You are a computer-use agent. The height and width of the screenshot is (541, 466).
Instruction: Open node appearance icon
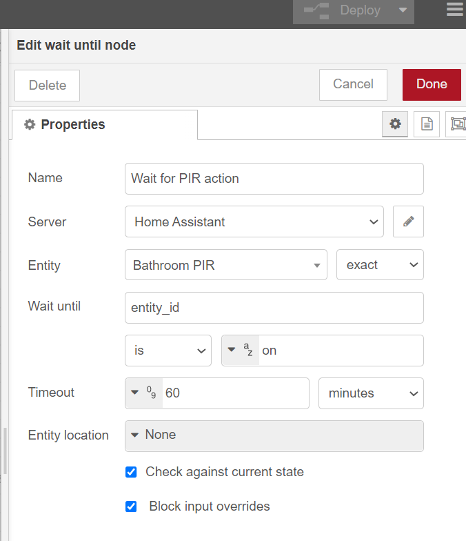click(458, 124)
